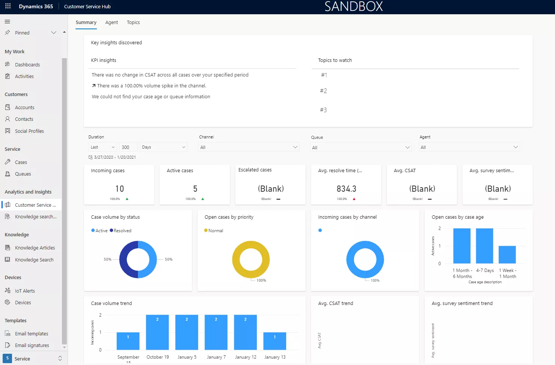Screen dimensions: 555x365
Task: Toggle the Normal priority legend item
Action: (x=214, y=231)
